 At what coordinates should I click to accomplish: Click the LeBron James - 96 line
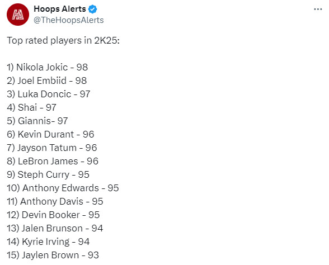click(53, 161)
